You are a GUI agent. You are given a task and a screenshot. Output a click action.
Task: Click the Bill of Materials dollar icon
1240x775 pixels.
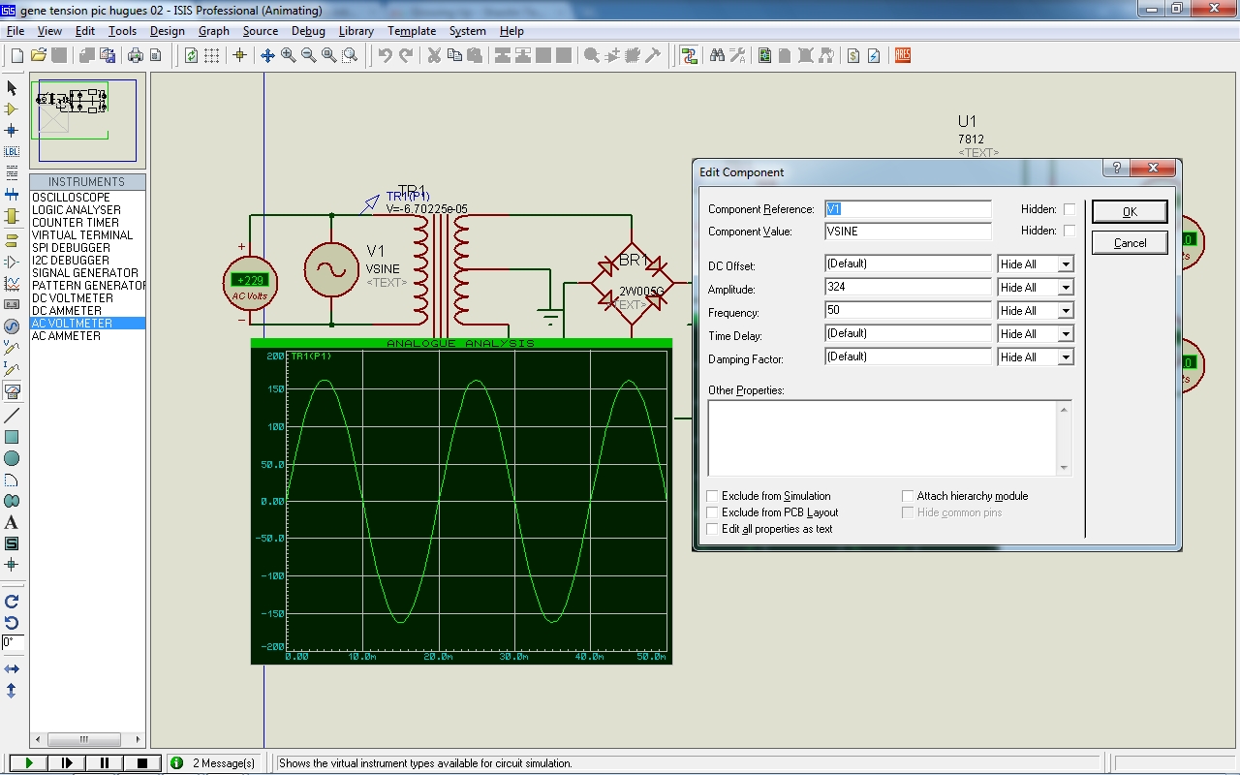click(x=852, y=55)
